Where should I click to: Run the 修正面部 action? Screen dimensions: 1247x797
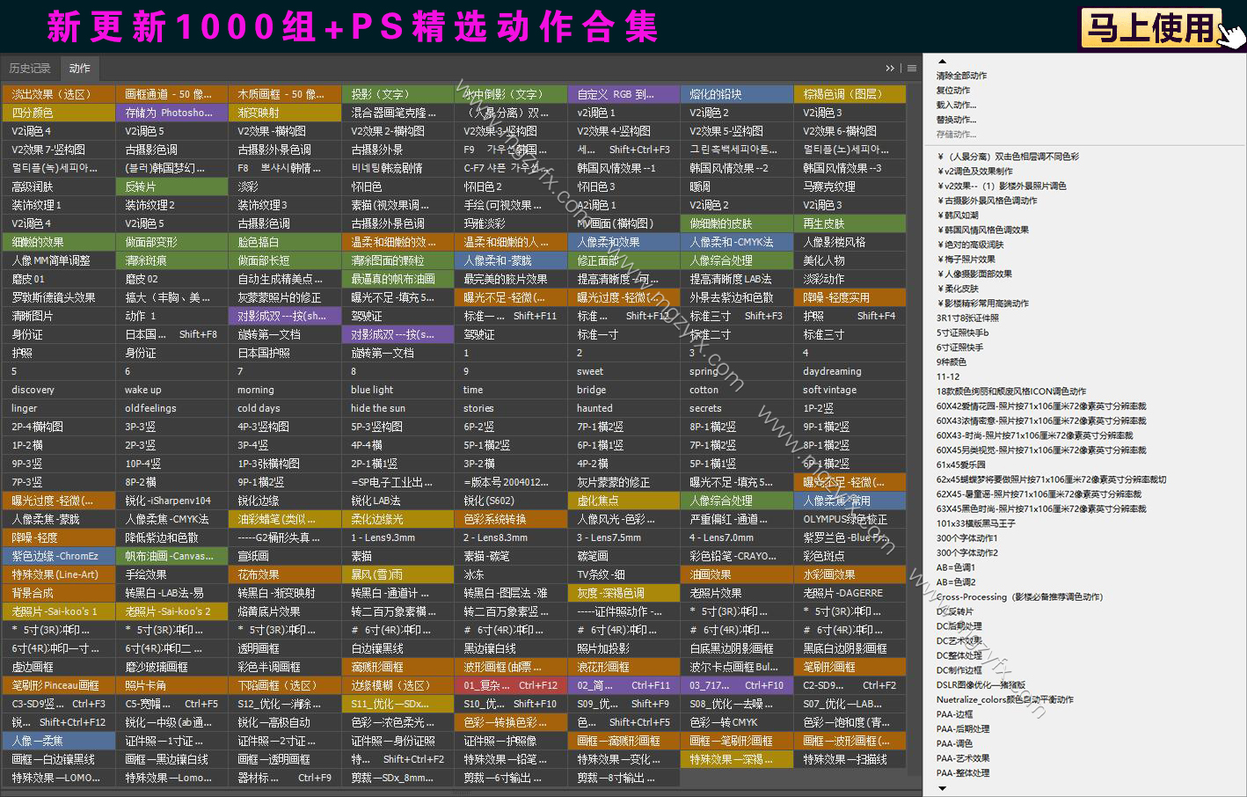point(623,260)
